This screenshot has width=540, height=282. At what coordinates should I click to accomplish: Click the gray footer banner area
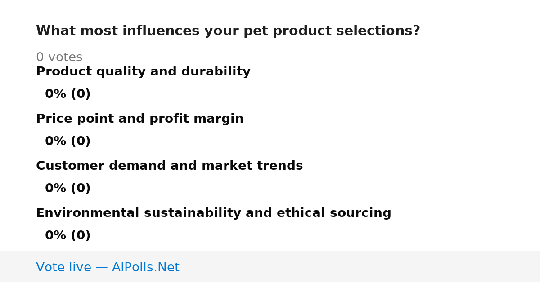point(270,266)
